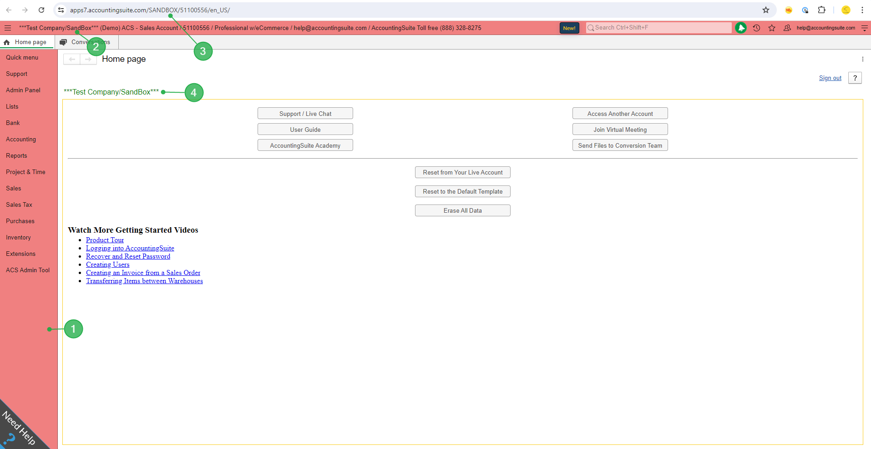
Task: Open the More actions vertical dots
Action: point(862,59)
